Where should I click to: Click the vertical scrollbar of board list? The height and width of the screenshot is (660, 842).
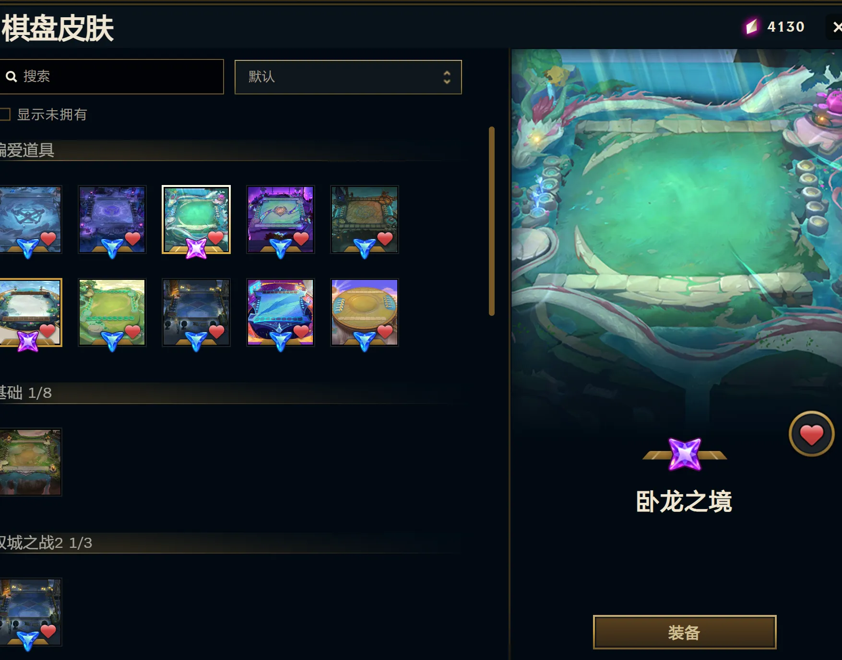pyautogui.click(x=491, y=221)
